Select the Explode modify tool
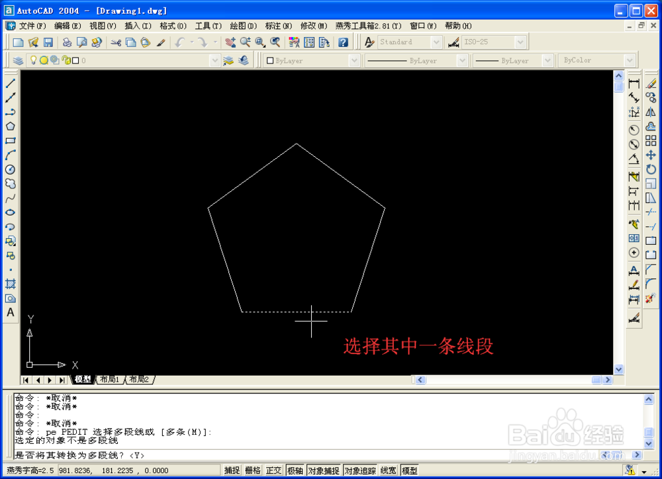This screenshot has height=479, width=662. pyautogui.click(x=650, y=298)
